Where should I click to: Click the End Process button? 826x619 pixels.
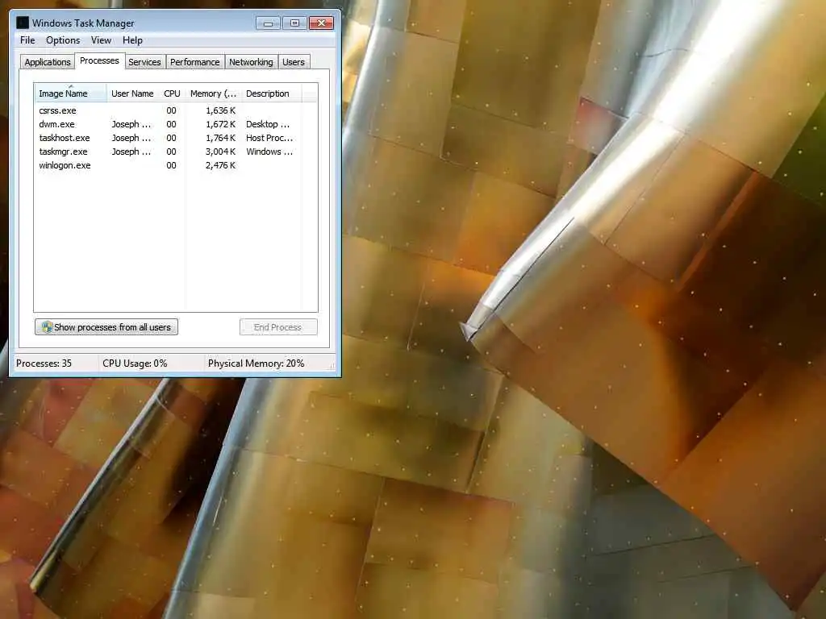click(x=278, y=327)
